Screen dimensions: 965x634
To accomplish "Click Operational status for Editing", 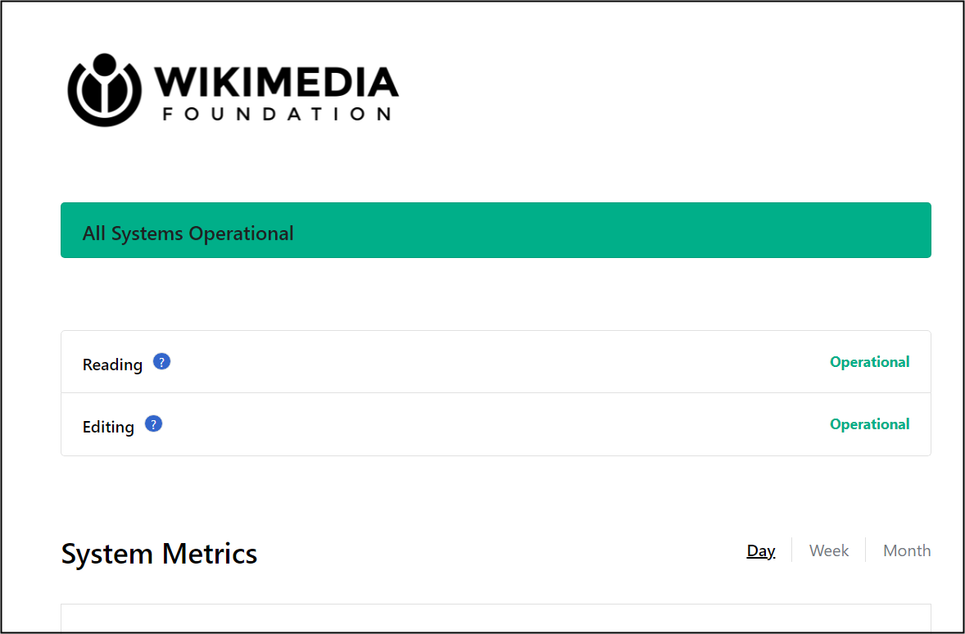I will click(870, 424).
